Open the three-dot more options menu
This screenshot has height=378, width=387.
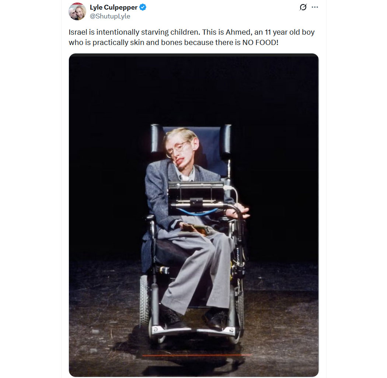click(x=315, y=7)
